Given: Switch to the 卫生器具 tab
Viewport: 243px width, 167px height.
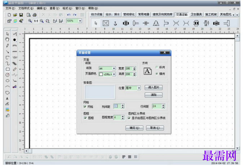Looking at the screenshot, I should click(196, 14).
